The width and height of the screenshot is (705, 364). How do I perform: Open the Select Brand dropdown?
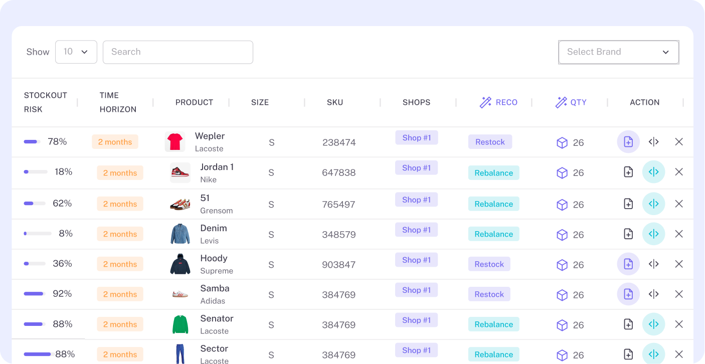(x=618, y=52)
